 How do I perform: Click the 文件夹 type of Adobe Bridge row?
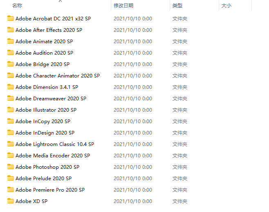click(180, 64)
